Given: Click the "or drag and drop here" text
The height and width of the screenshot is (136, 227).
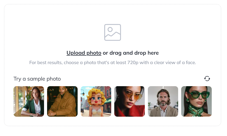Looking at the screenshot, I should (131, 53).
